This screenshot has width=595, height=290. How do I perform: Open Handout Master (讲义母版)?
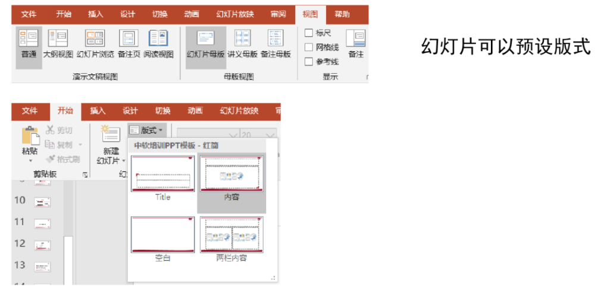[x=243, y=45]
